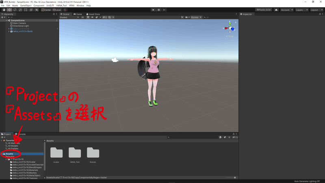
Task: Open the File menu
Action: (3, 6)
